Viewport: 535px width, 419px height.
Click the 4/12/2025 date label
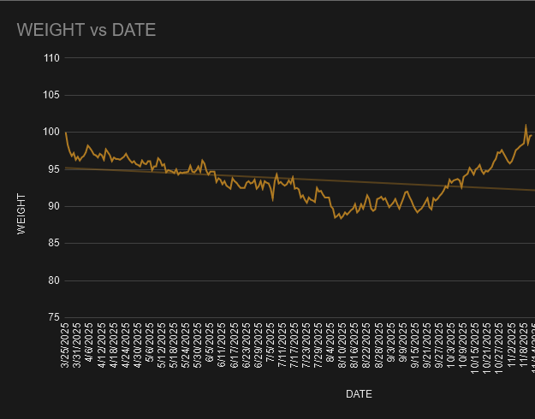click(101, 345)
